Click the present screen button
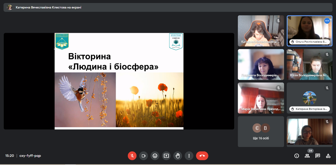Image resolution: width=336 pixels, height=165 pixels. [x=166, y=156]
